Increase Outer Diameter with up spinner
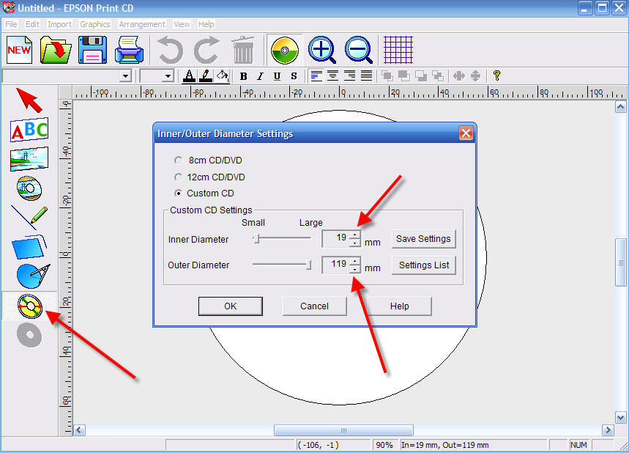This screenshot has height=453, width=629. pos(355,261)
